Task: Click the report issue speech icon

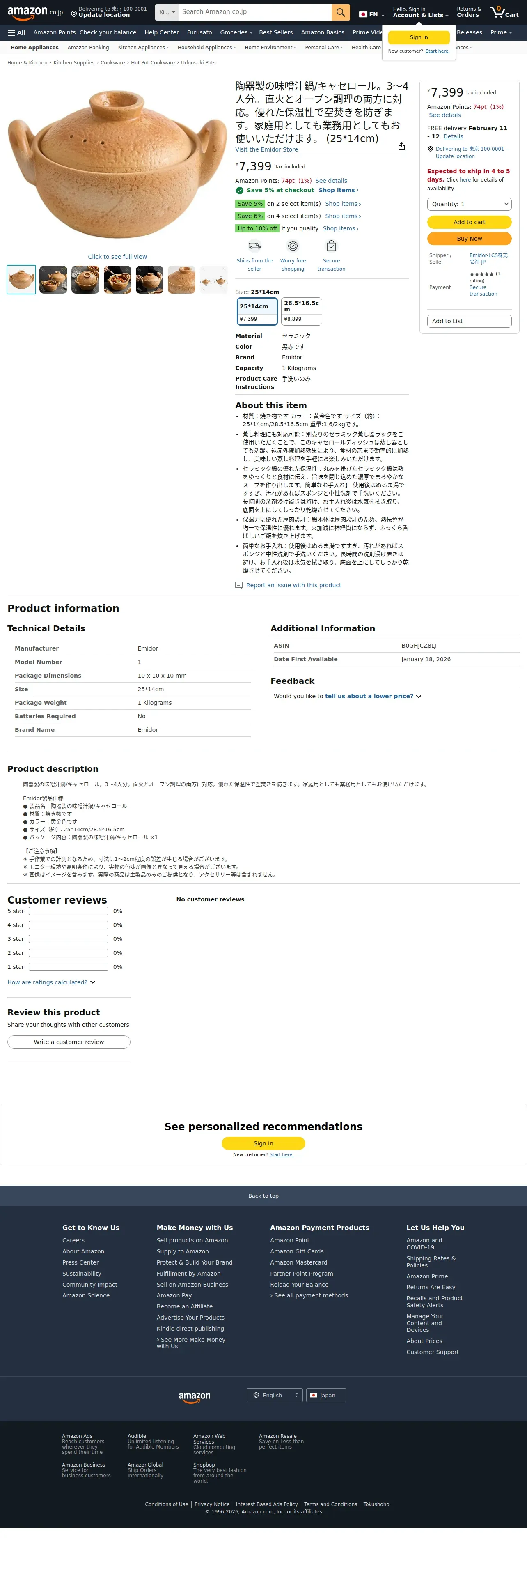Action: tap(239, 585)
